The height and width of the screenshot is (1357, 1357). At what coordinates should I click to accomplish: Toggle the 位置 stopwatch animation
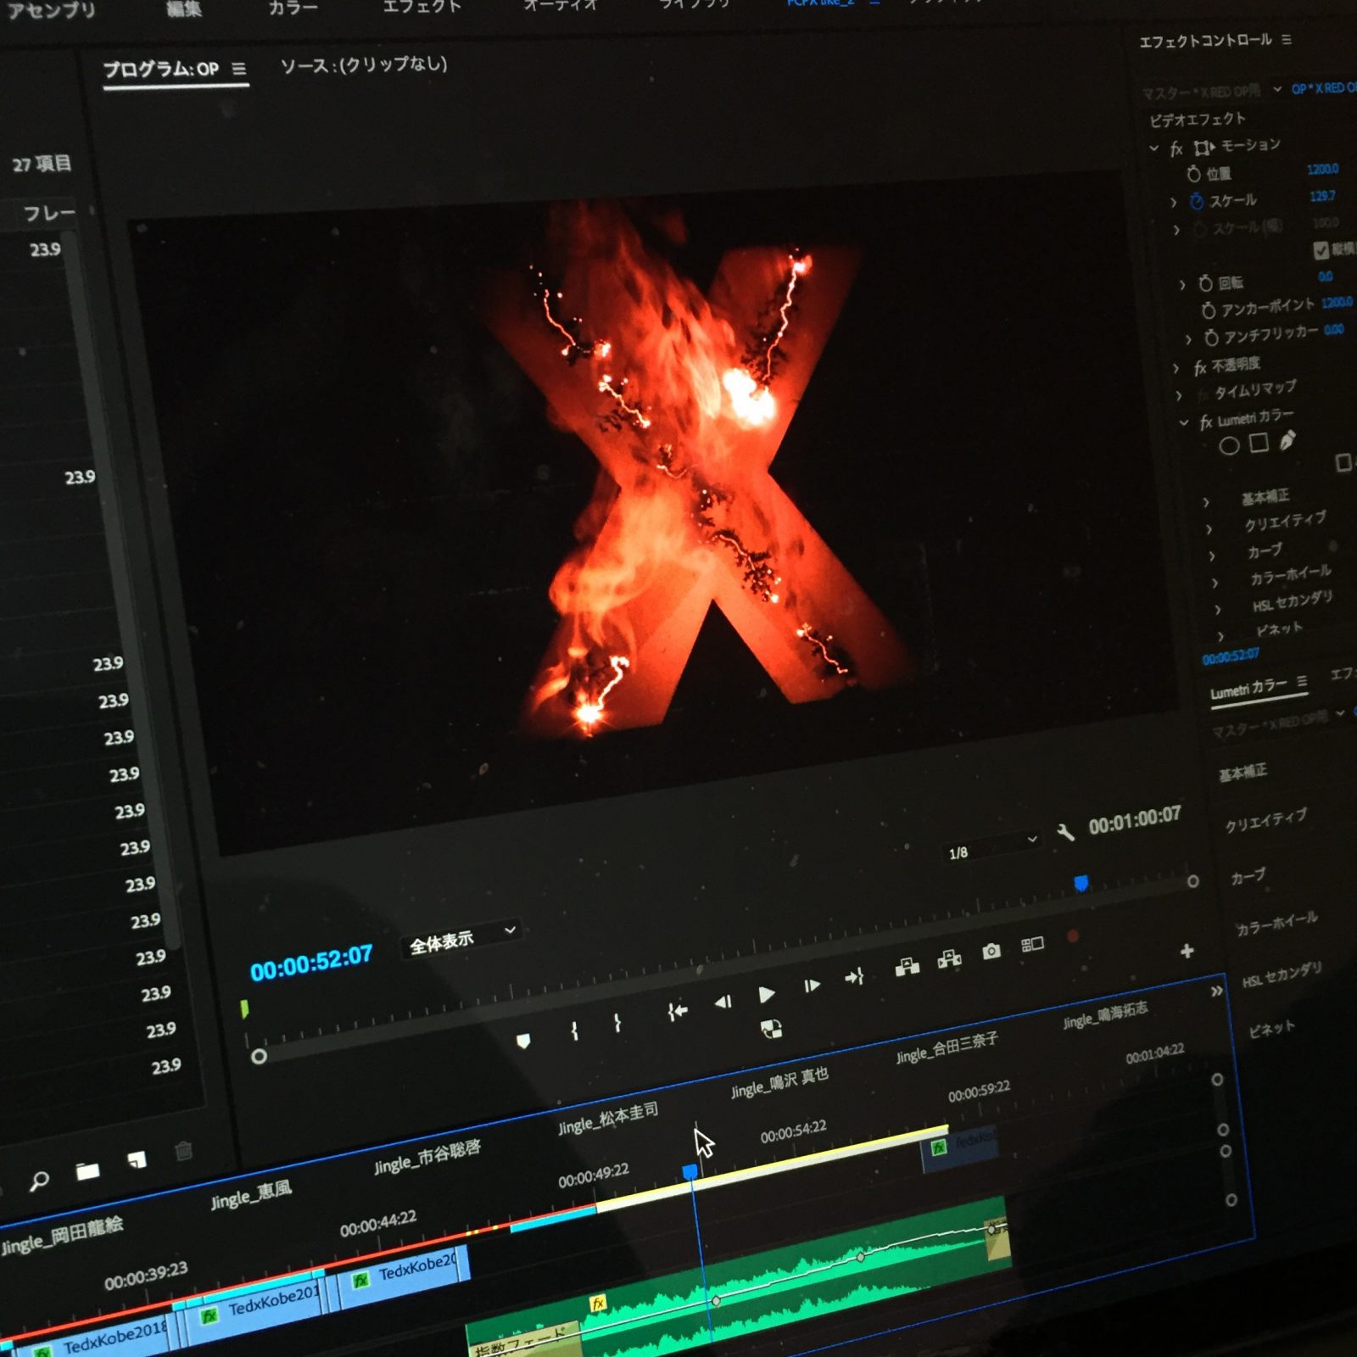click(x=1193, y=174)
